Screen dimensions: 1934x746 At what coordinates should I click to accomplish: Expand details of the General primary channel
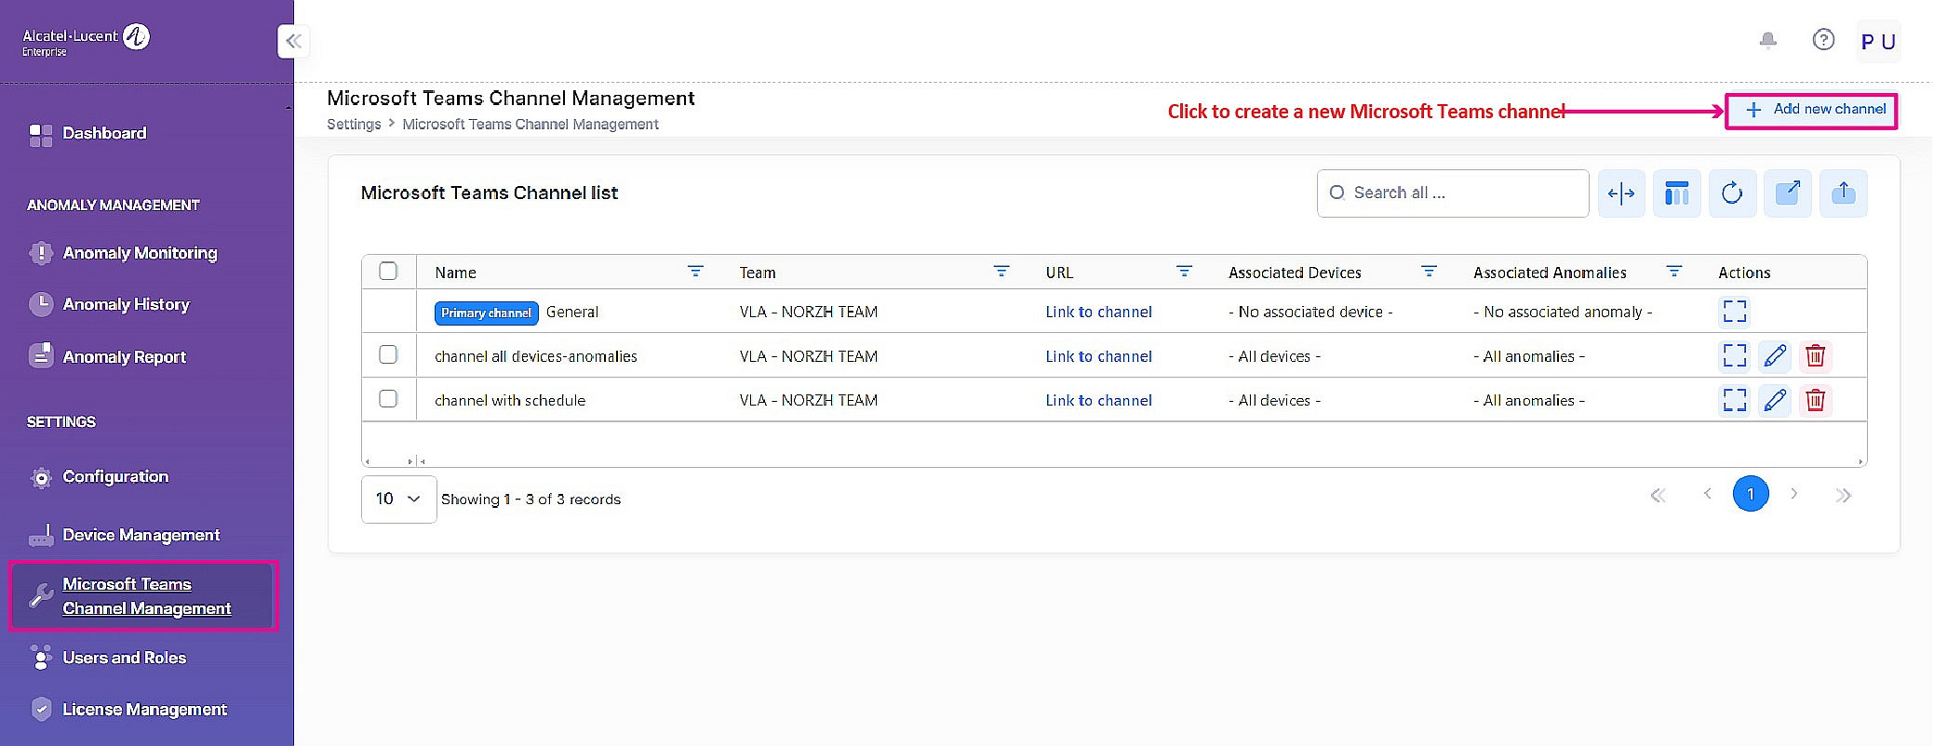coord(1734,311)
